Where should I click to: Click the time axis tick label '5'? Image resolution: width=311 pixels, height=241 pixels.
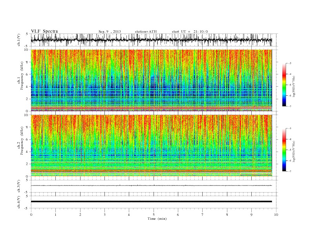154,215
